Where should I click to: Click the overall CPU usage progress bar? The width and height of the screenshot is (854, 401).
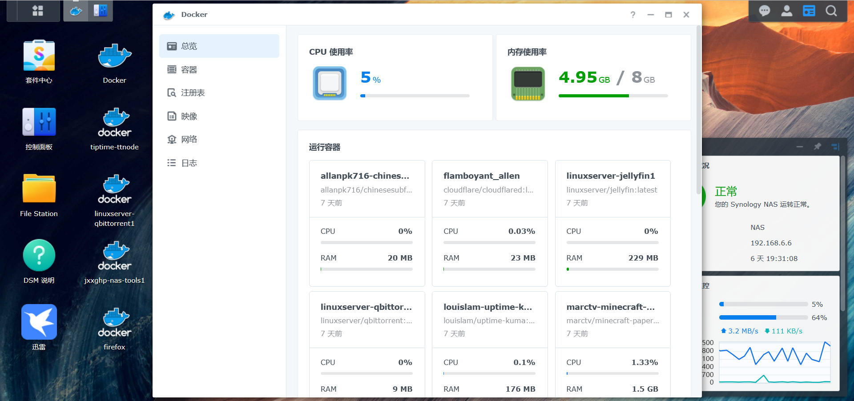pyautogui.click(x=415, y=96)
